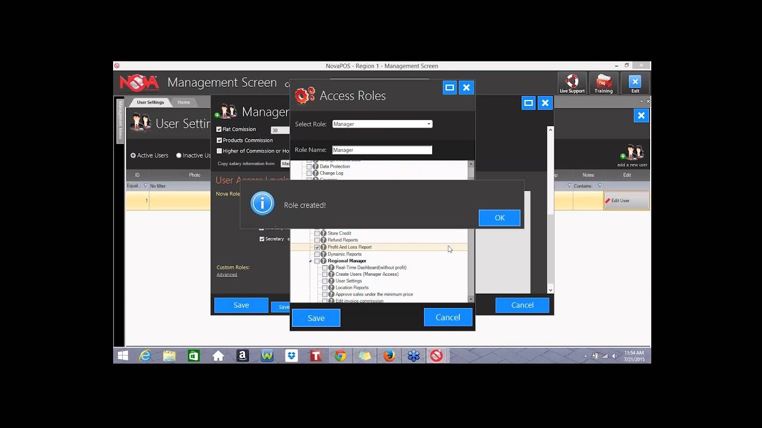Screen dimensions: 762x428
Task: Click help icon beside Real-Time Dashboard(without profit)
Action: (x=332, y=267)
